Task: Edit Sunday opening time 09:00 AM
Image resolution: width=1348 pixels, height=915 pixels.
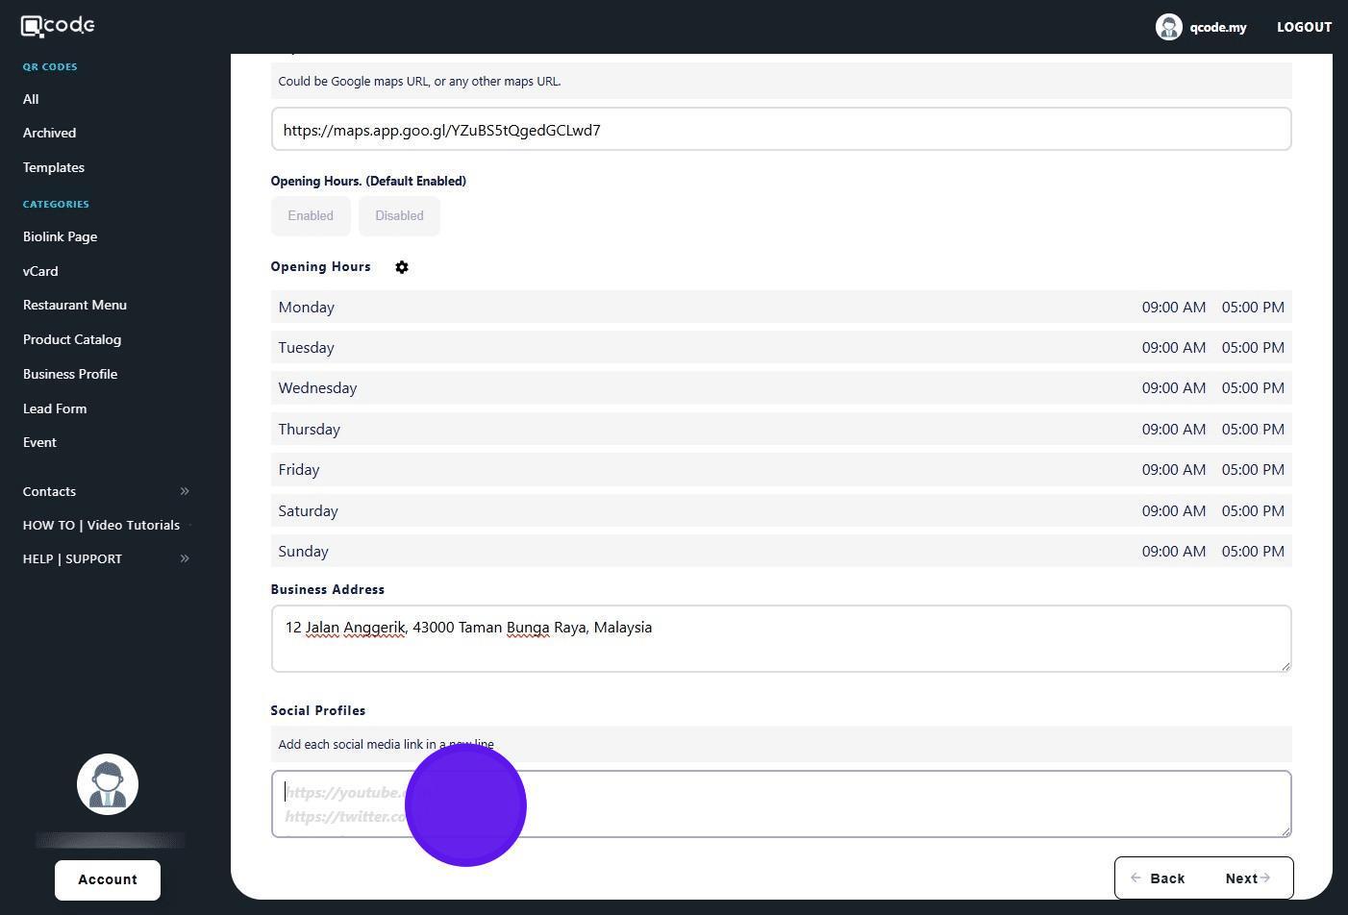Action: (x=1174, y=552)
